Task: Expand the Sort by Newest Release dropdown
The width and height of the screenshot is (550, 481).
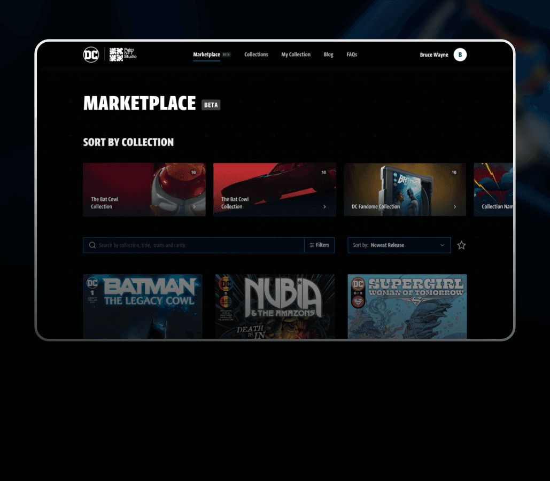Action: click(399, 245)
